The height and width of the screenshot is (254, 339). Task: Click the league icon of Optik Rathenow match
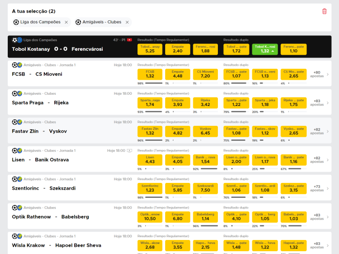pyautogui.click(x=17, y=208)
